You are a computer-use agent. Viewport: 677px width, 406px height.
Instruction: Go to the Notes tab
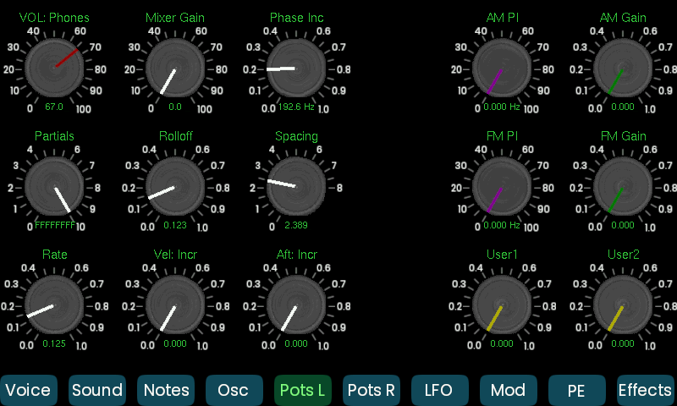166,390
